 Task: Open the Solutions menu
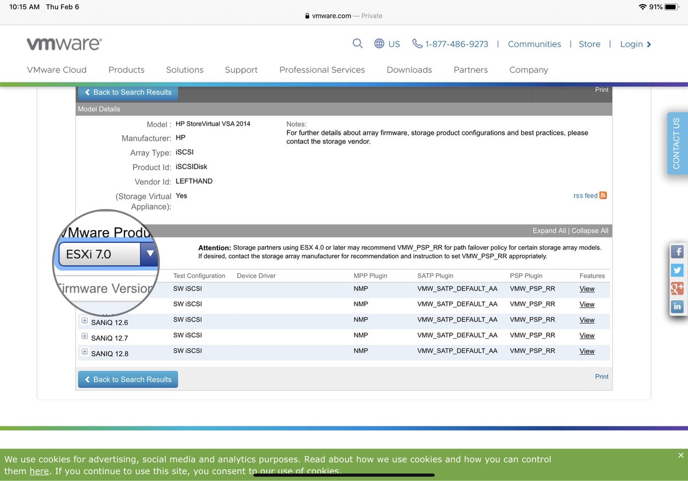pyautogui.click(x=185, y=70)
